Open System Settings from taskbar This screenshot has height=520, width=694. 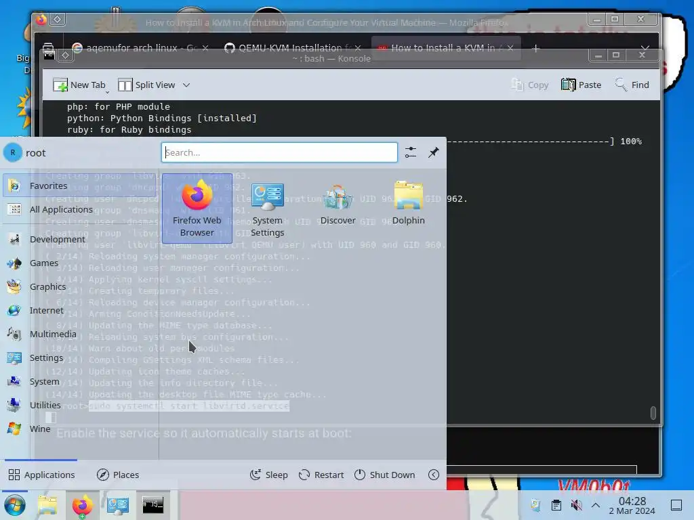coord(118,505)
